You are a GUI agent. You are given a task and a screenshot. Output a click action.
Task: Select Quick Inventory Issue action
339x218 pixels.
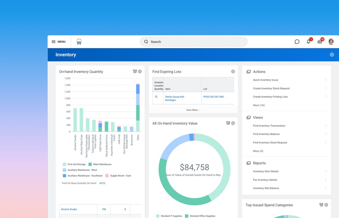click(265, 80)
